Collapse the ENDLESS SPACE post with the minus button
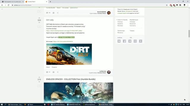 39,86
